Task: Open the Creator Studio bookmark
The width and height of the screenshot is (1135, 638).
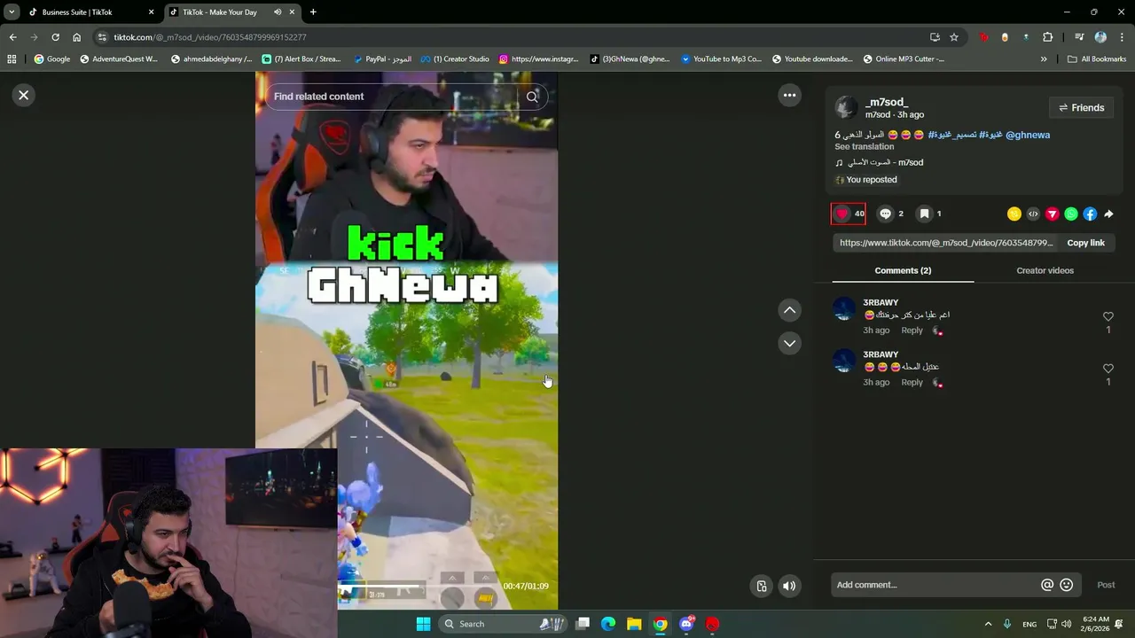Action: (x=455, y=59)
